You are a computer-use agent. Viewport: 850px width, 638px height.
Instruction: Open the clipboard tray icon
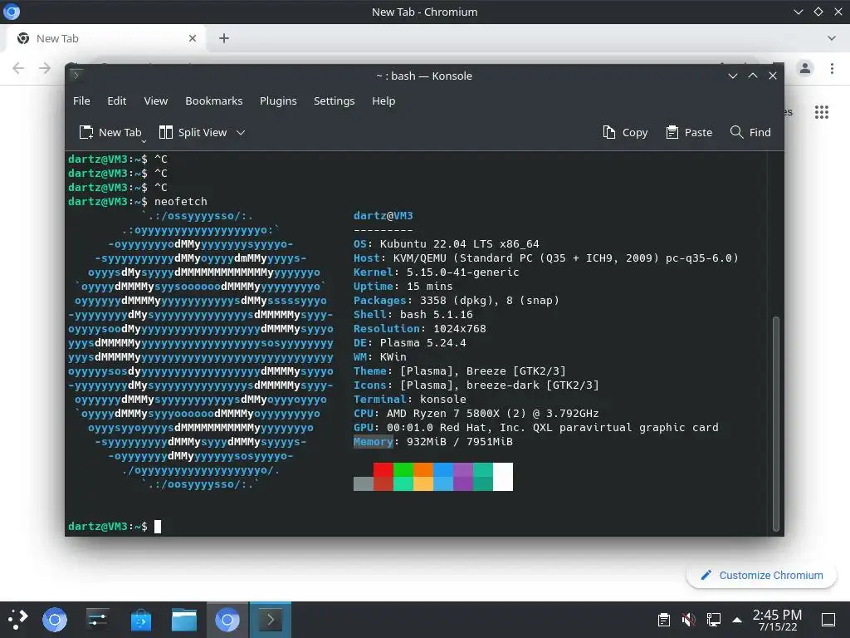663,620
